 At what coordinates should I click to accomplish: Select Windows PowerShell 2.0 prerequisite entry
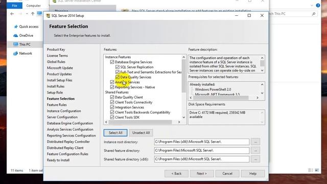[x=213, y=89]
